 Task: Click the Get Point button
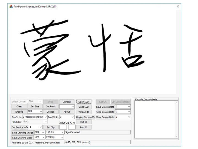(x=50, y=106)
